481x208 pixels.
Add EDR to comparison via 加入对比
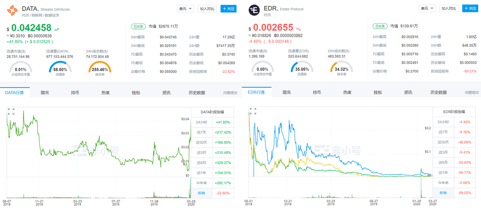[449, 9]
